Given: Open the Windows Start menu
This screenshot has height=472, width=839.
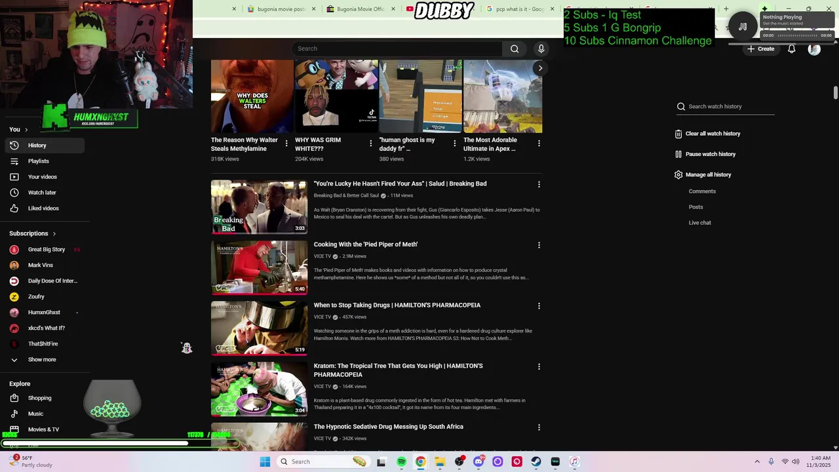Looking at the screenshot, I should [x=265, y=462].
